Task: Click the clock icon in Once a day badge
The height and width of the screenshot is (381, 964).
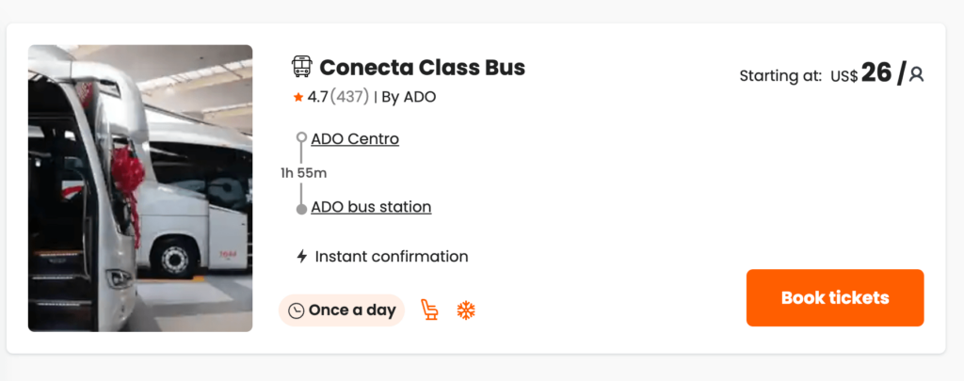Action: click(x=296, y=310)
